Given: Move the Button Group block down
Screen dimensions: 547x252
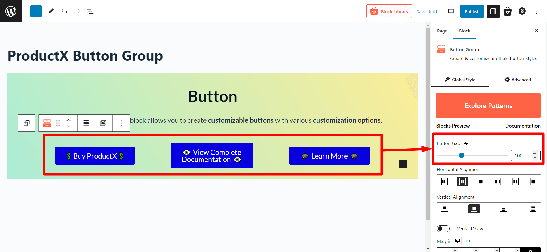Looking at the screenshot, I should click(68, 126).
